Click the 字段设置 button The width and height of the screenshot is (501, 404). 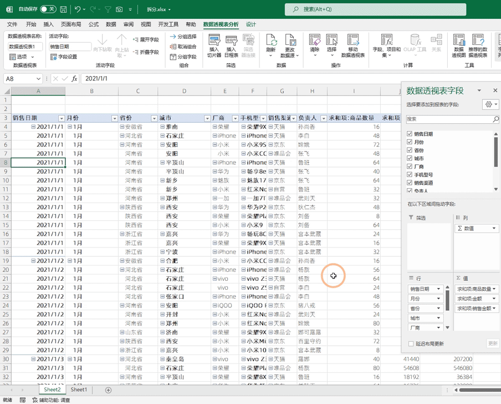[x=64, y=57]
